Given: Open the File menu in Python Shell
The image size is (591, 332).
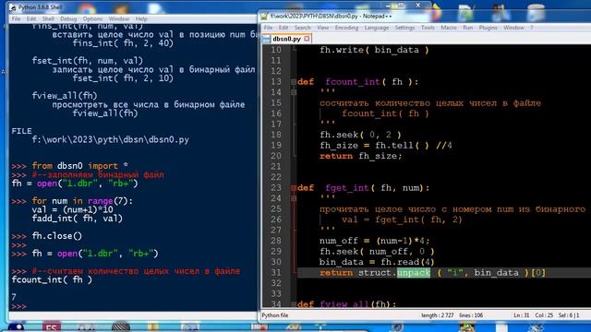Looking at the screenshot, I should [x=17, y=18].
